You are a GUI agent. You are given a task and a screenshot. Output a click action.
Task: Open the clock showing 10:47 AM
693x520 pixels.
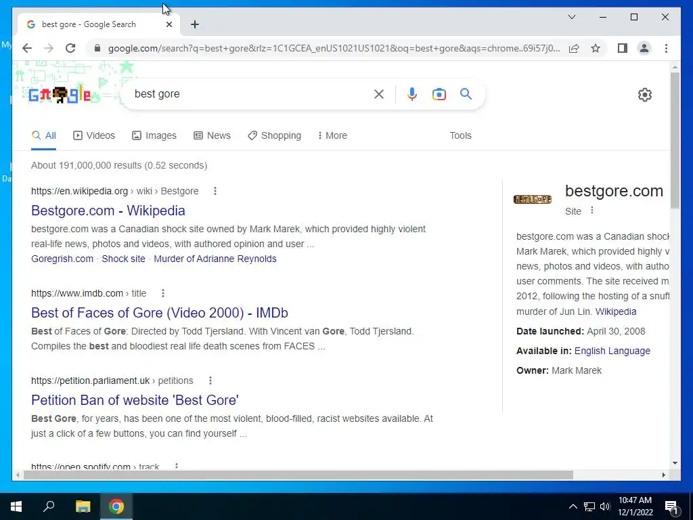click(635, 506)
